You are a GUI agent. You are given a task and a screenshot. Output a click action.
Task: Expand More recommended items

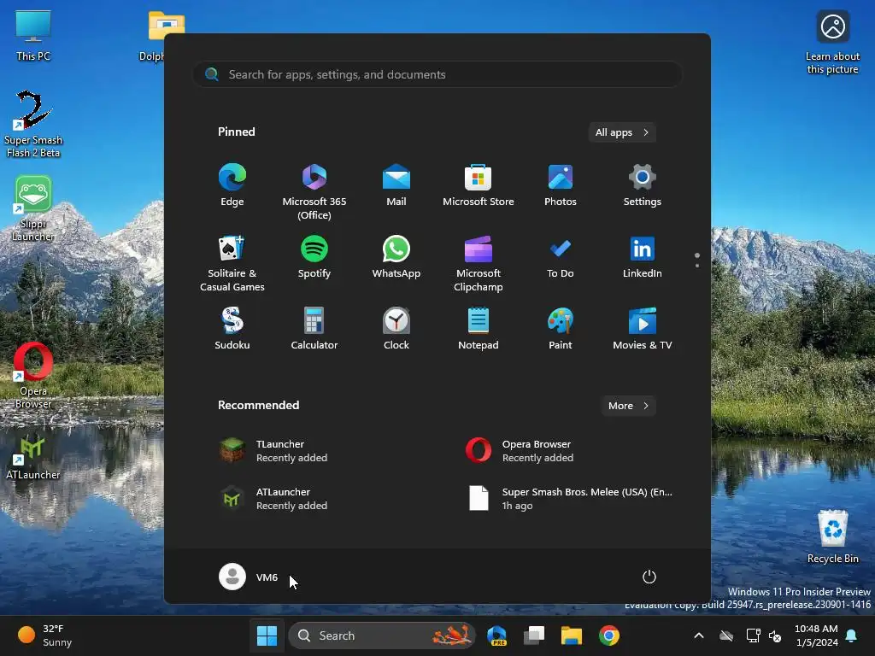628,406
